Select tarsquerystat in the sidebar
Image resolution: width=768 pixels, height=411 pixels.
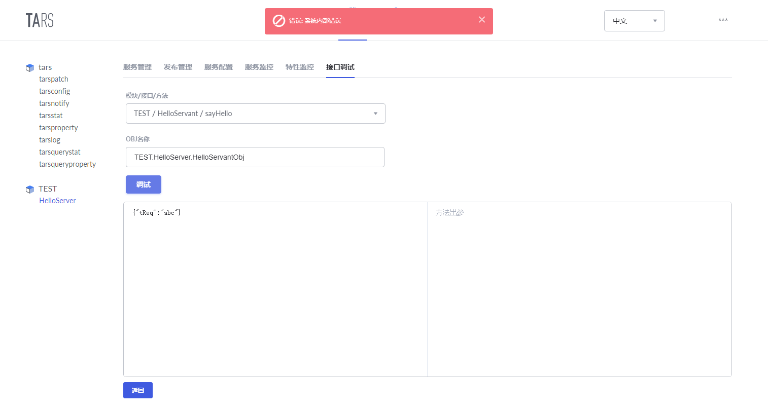point(59,152)
